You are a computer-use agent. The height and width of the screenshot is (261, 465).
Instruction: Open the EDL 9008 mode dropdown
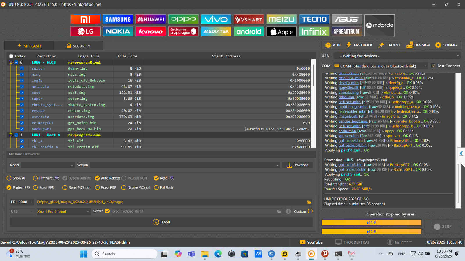(x=22, y=202)
